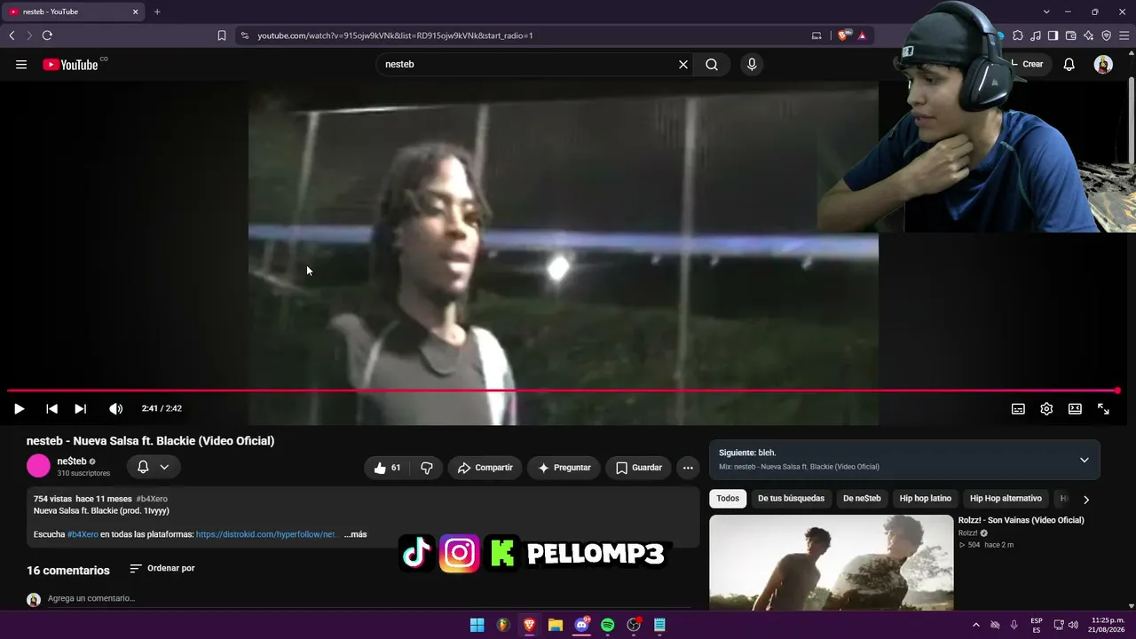Open the Rolzz! Son Vainas thumbnail
Screen dimensions: 1136x639
[831, 563]
